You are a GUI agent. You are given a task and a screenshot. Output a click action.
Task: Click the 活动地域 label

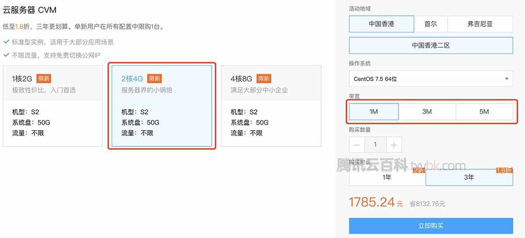click(x=360, y=9)
